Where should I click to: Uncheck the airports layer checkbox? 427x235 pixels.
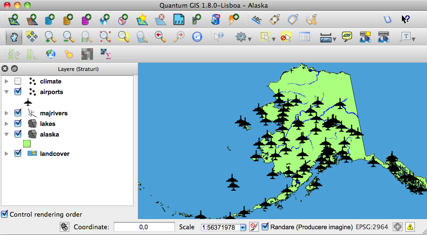coord(18,92)
